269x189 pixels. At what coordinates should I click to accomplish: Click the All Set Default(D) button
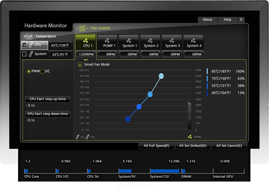point(192,146)
